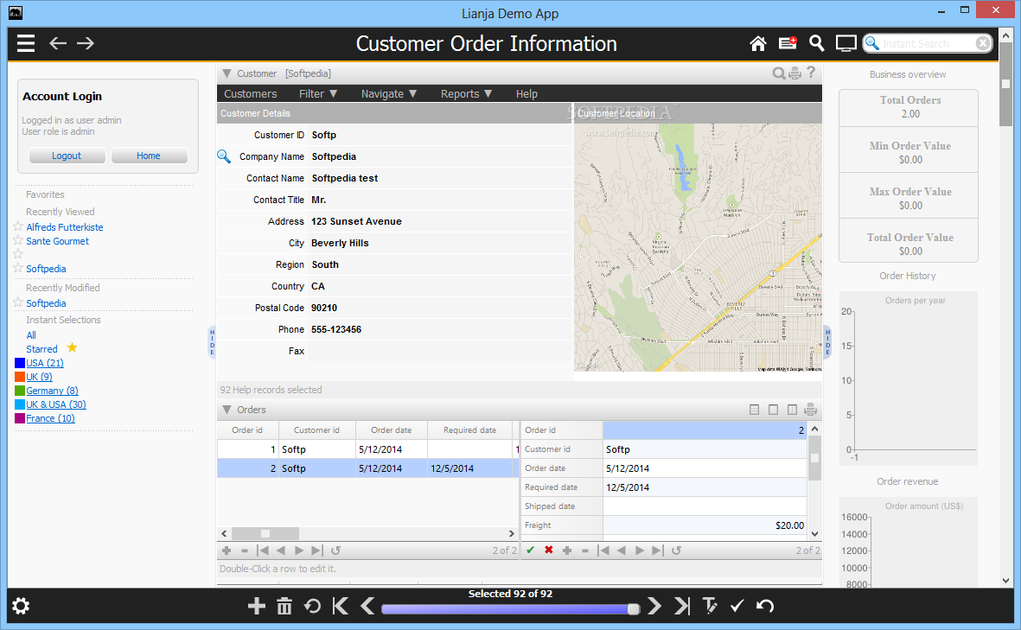1021x630 pixels.
Task: Open the Filter dropdown menu
Action: pyautogui.click(x=318, y=93)
